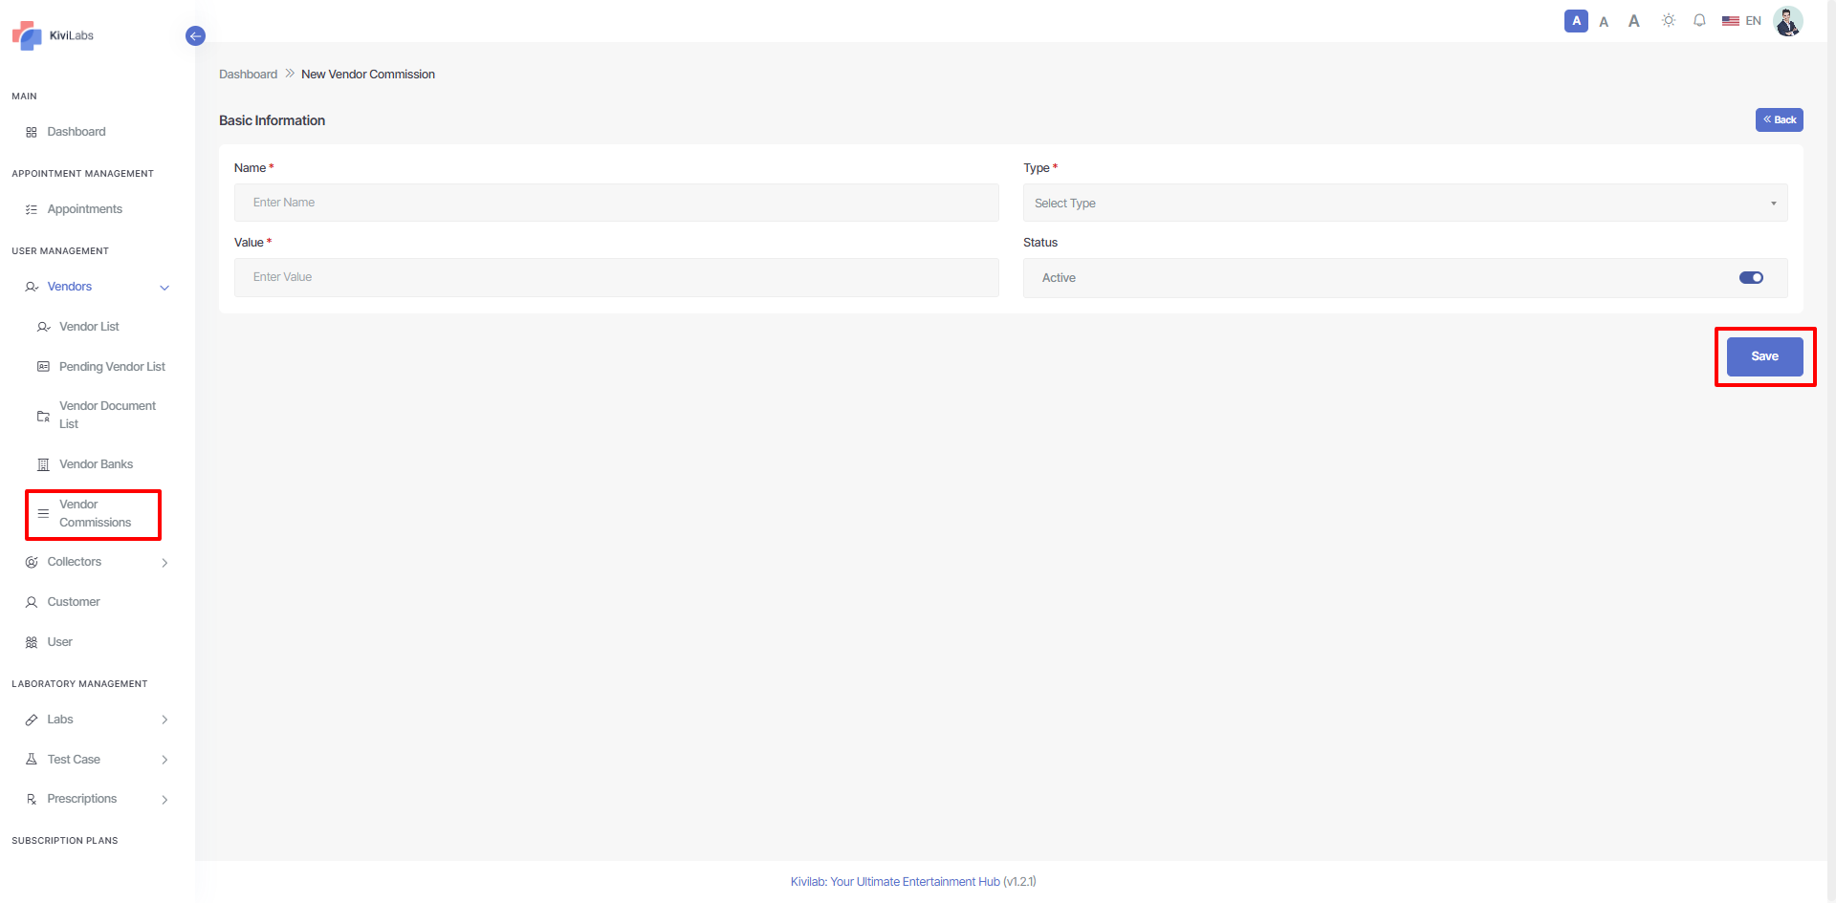This screenshot has width=1836, height=903.
Task: Click the page vertical scrollbar
Action: click(1831, 451)
